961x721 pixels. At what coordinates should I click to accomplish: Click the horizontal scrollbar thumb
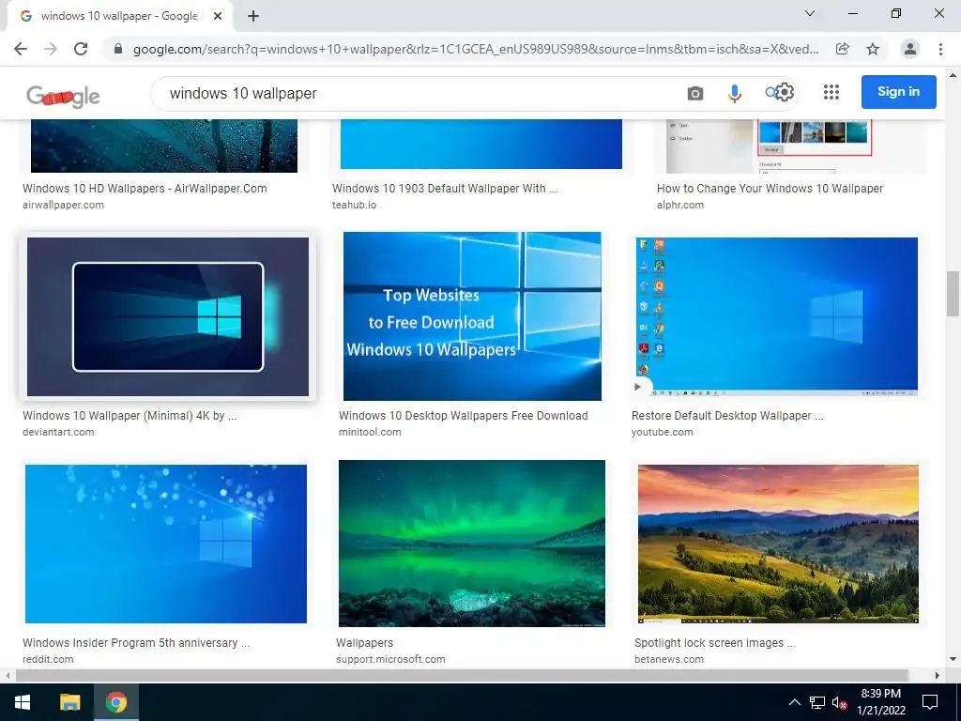tap(462, 675)
